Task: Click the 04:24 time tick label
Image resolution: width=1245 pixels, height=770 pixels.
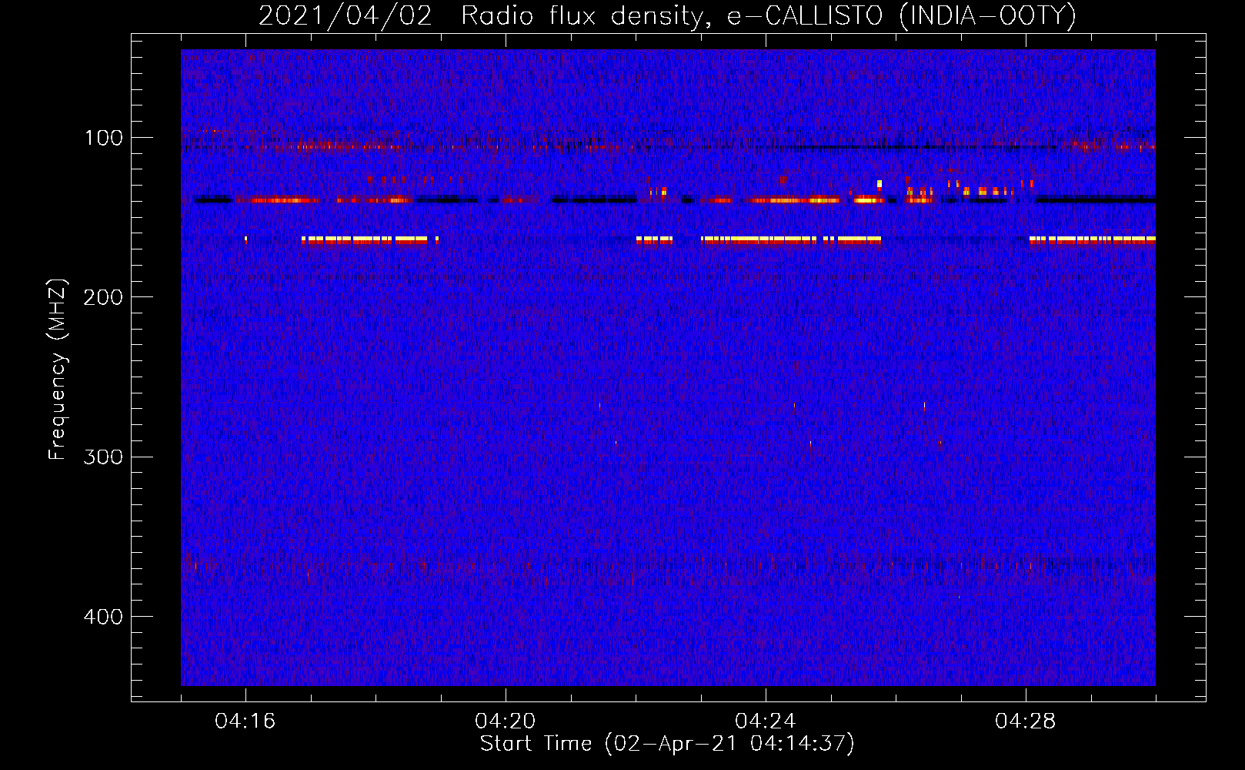Action: click(766, 721)
